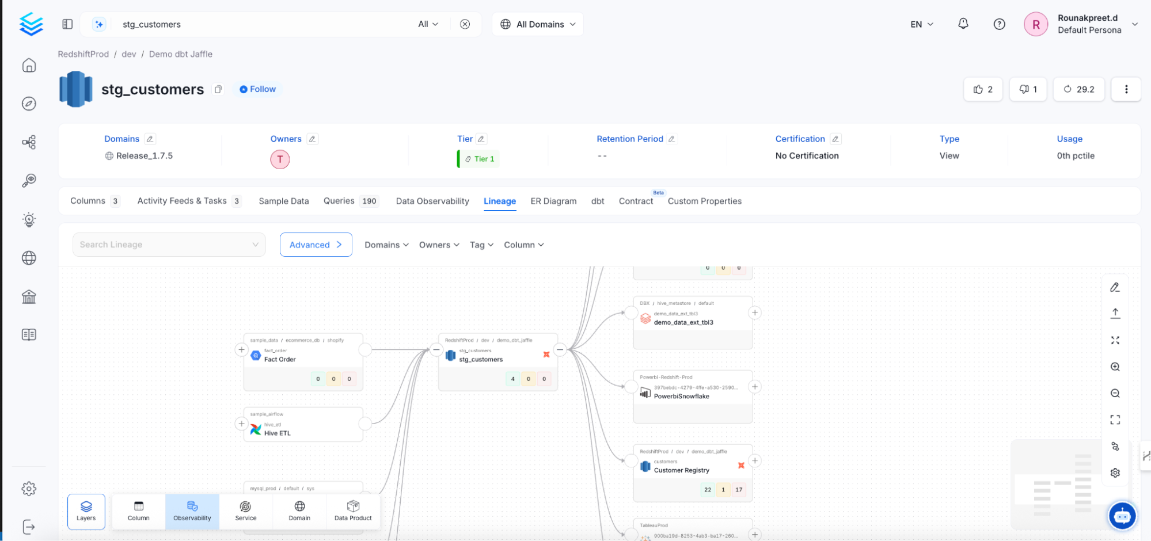Screen dimensions: 1151x541
Task: Open the notifications bell icon
Action: [x=963, y=24]
